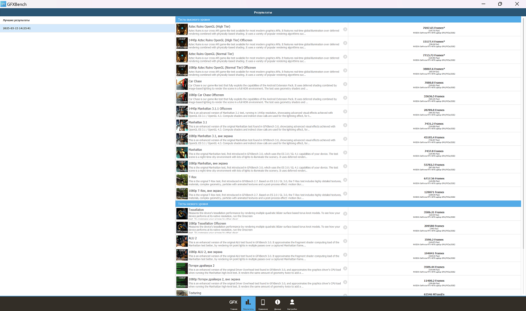The width and height of the screenshot is (526, 311).
Task: Expand details arrow for Car Chase
Action: pyautogui.click(x=345, y=84)
